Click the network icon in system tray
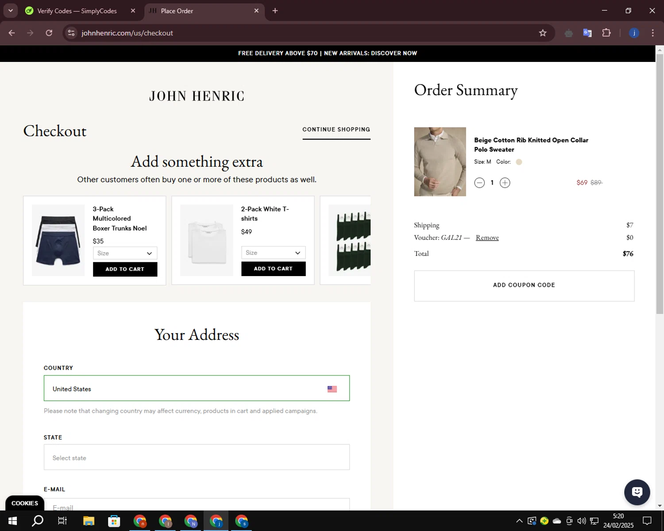 (x=594, y=521)
